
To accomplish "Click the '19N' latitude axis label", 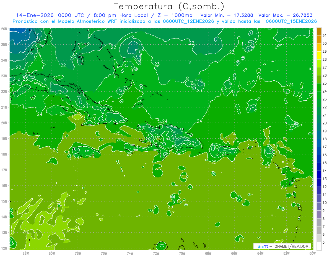I will (4, 138).
